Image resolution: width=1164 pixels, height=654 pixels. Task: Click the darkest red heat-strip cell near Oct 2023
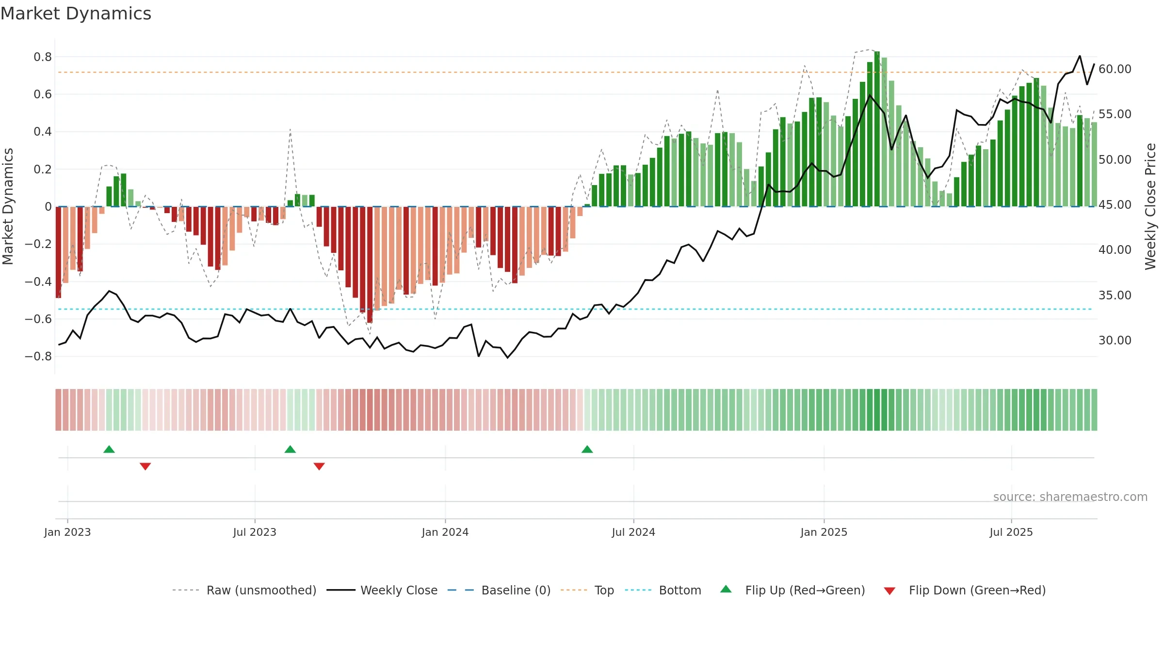[370, 410]
